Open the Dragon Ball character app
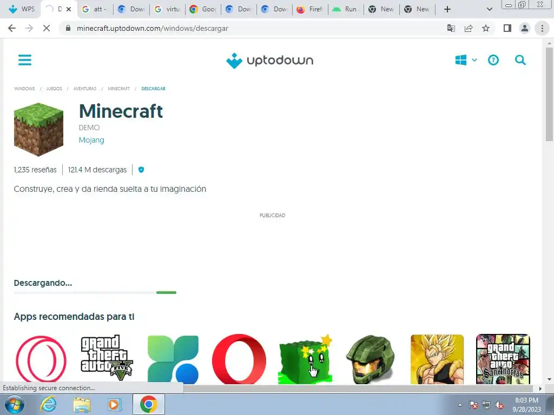This screenshot has height=415, width=554. point(437,359)
